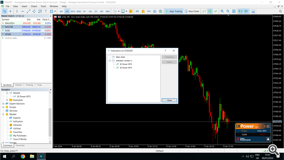Toggle chart auto scroll
The height and width of the screenshot is (160, 284).
coord(240,11)
